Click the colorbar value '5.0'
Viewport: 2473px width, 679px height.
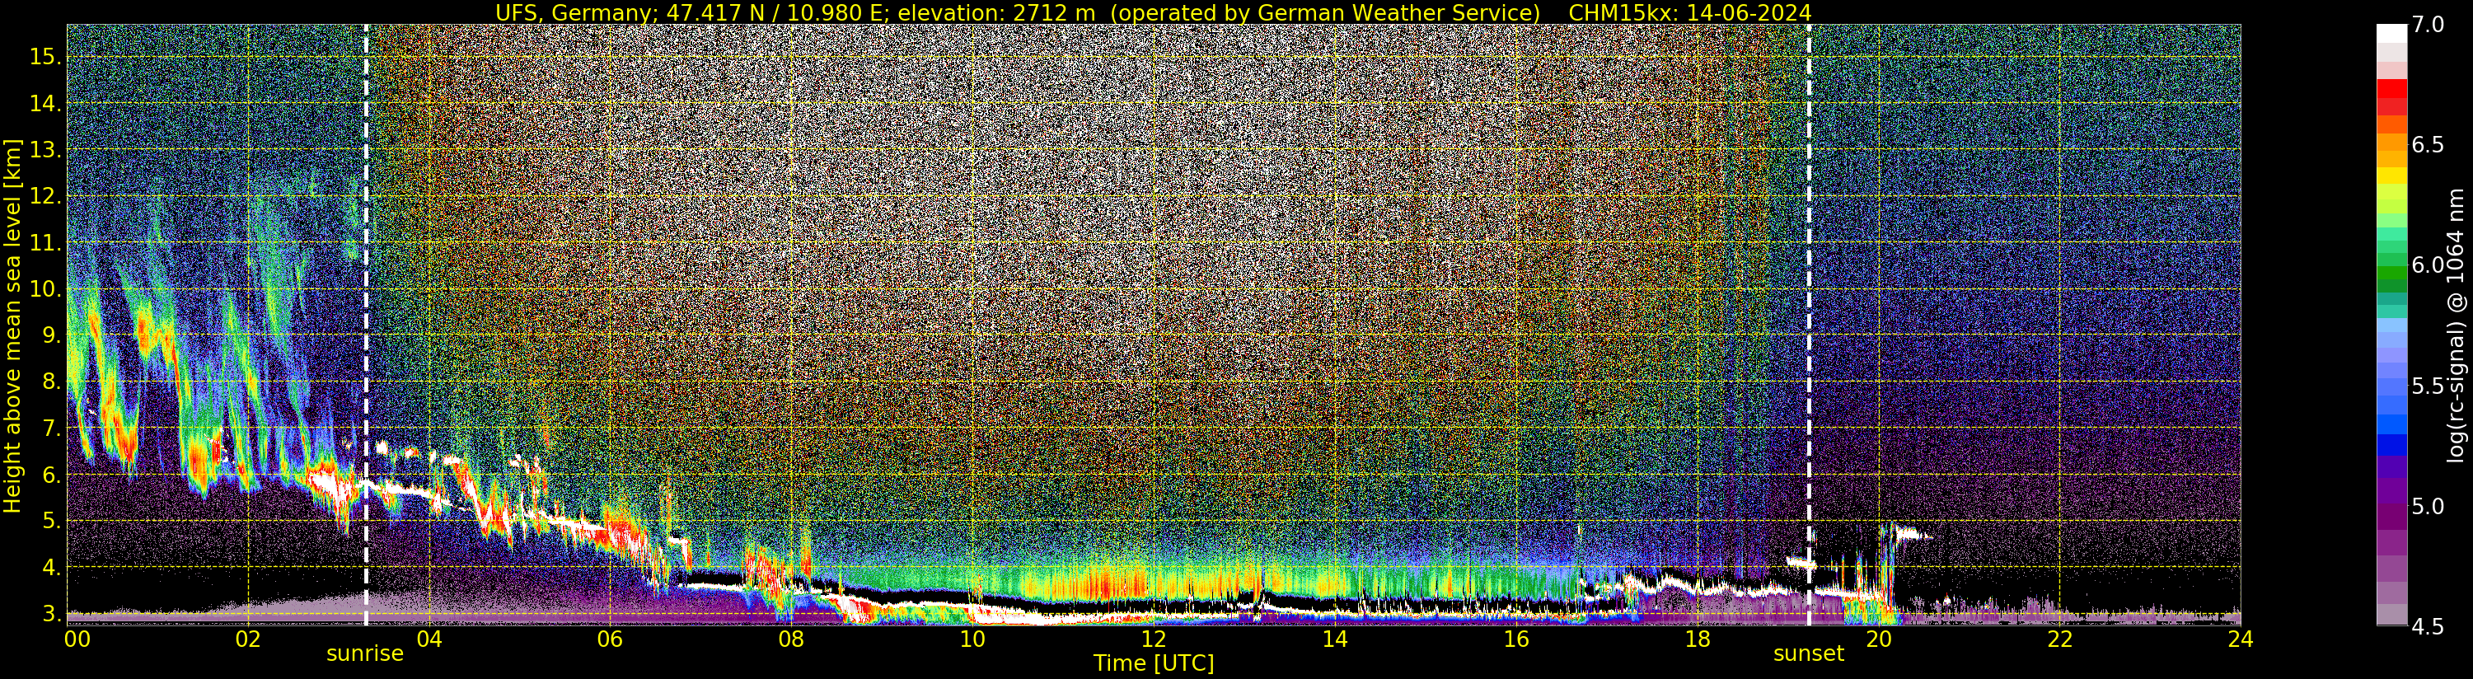pos(2428,506)
